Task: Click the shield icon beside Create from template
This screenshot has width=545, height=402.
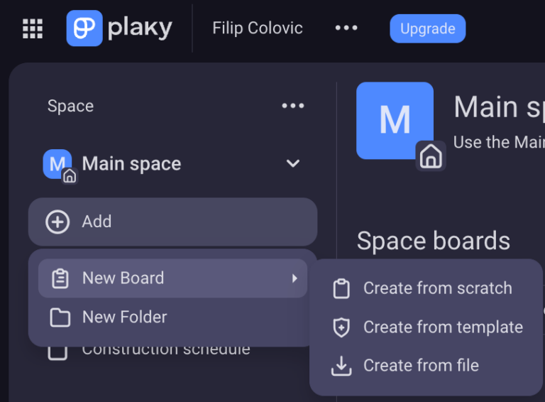Action: [x=341, y=327]
